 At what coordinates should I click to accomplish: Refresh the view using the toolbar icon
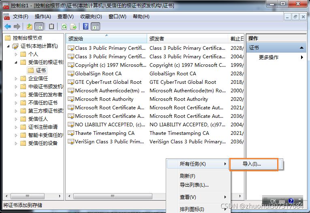[x=64, y=26]
